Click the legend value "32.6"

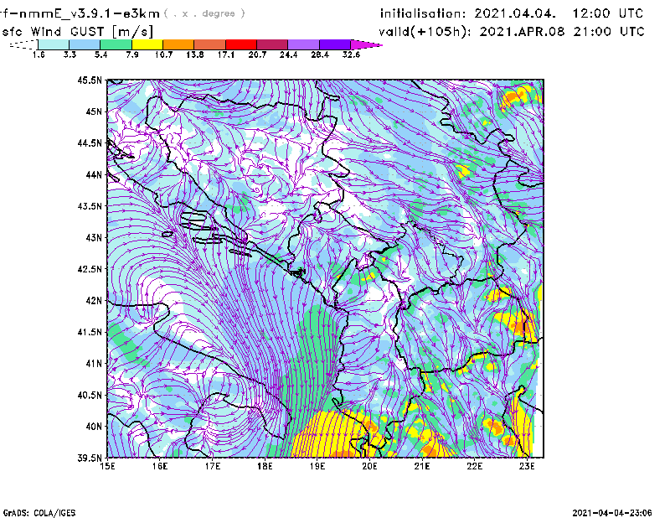pyautogui.click(x=351, y=54)
